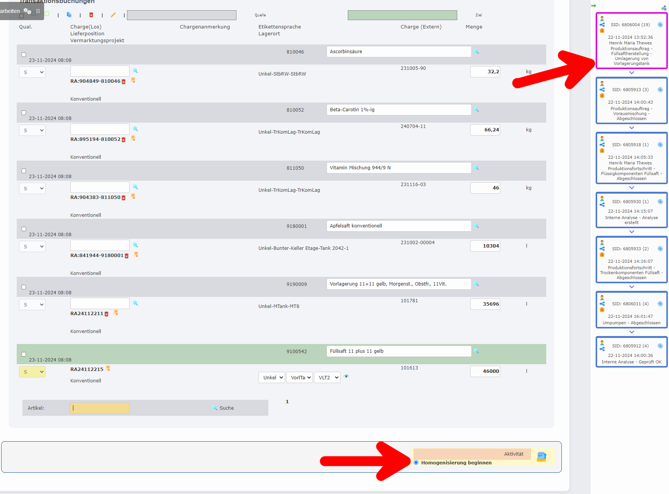Toggle the eye icon beside VLT2 dropdown
The width and height of the screenshot is (669, 494).
[346, 376]
